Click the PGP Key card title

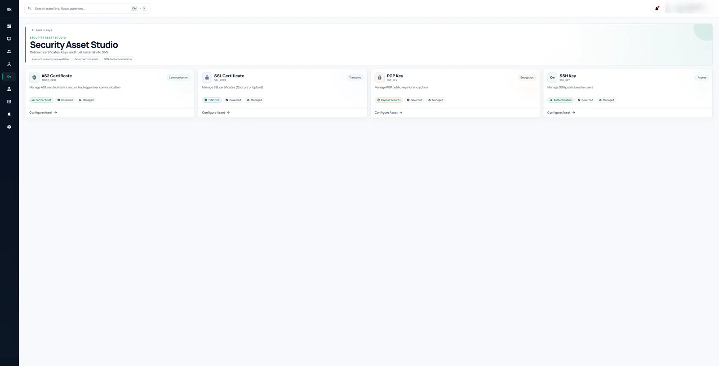click(395, 76)
